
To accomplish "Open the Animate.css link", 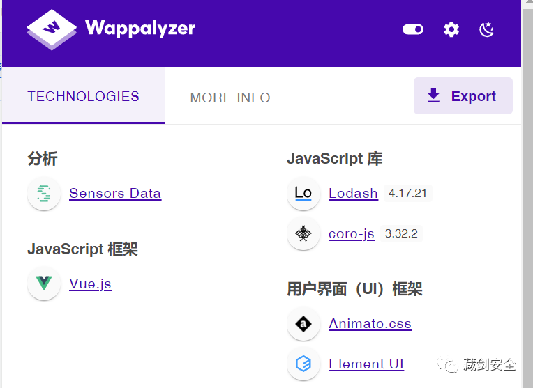I will click(370, 323).
